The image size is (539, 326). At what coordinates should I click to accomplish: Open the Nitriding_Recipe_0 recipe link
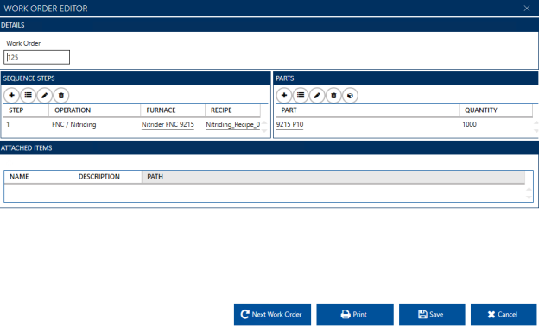point(232,124)
